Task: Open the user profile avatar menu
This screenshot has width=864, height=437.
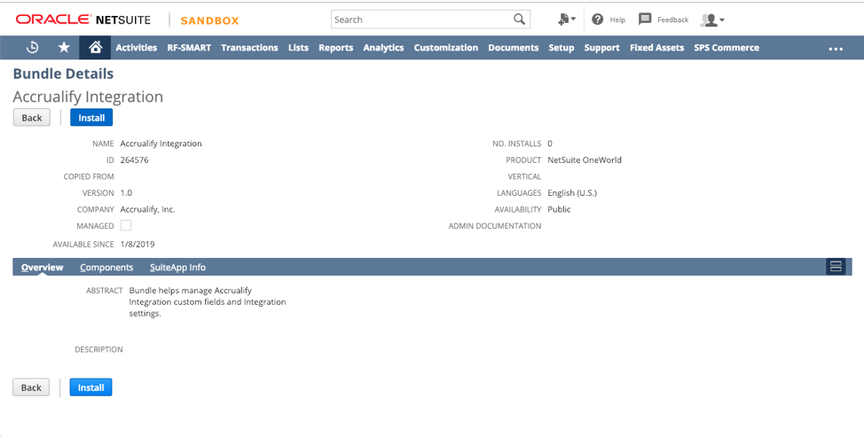Action: pyautogui.click(x=712, y=20)
